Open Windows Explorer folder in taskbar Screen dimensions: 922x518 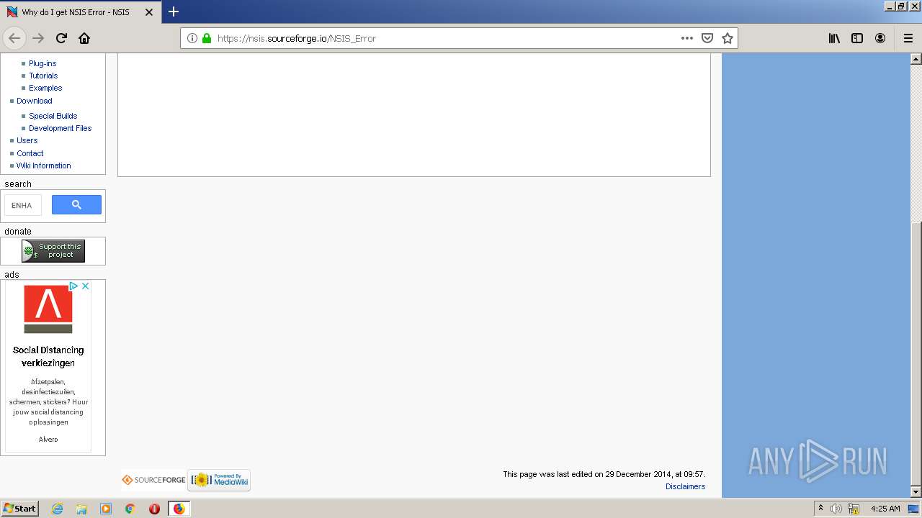click(x=81, y=509)
